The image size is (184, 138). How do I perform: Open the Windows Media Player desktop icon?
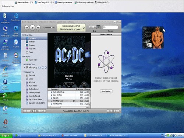pos(16,58)
